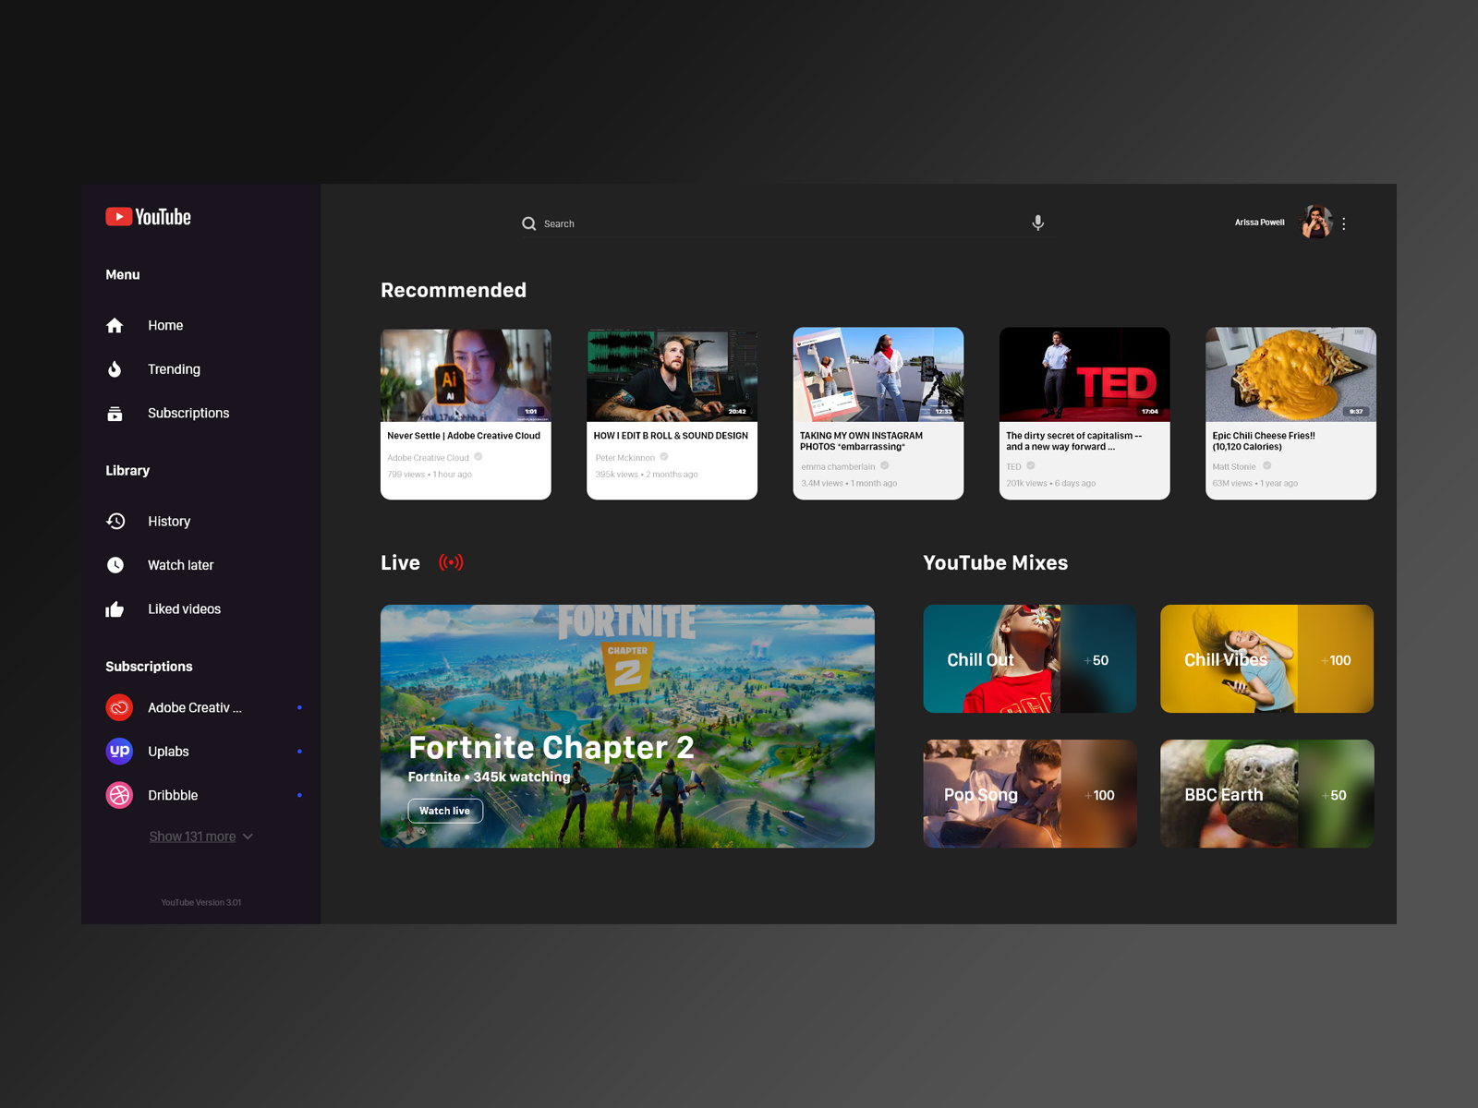Open the BBC Earth mix
Image resolution: width=1478 pixels, height=1108 pixels.
click(1267, 794)
